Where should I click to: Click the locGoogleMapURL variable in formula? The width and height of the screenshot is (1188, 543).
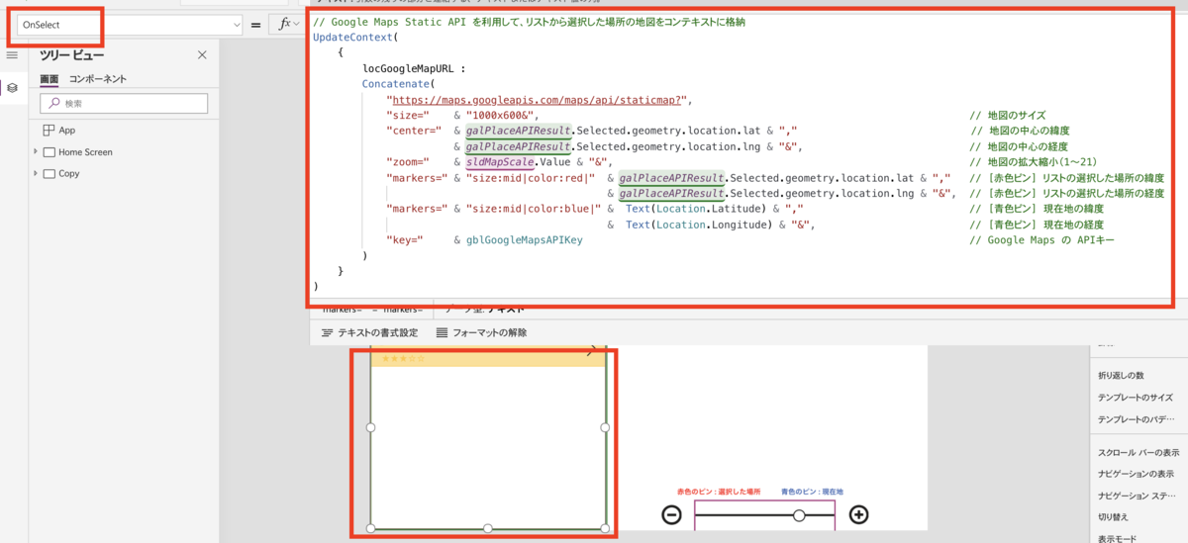[x=408, y=68]
